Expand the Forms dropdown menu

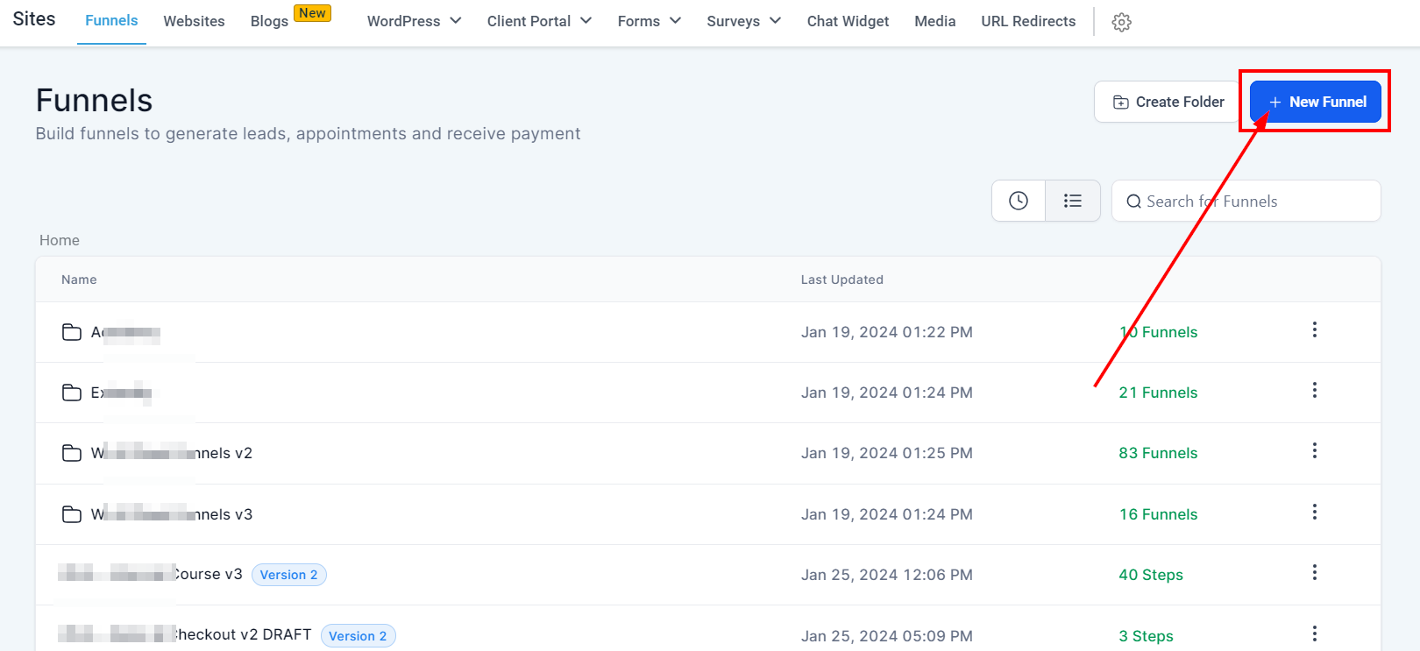click(x=649, y=21)
